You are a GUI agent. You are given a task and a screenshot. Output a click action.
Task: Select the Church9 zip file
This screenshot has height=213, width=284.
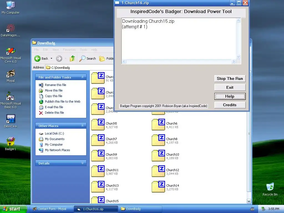click(105, 156)
